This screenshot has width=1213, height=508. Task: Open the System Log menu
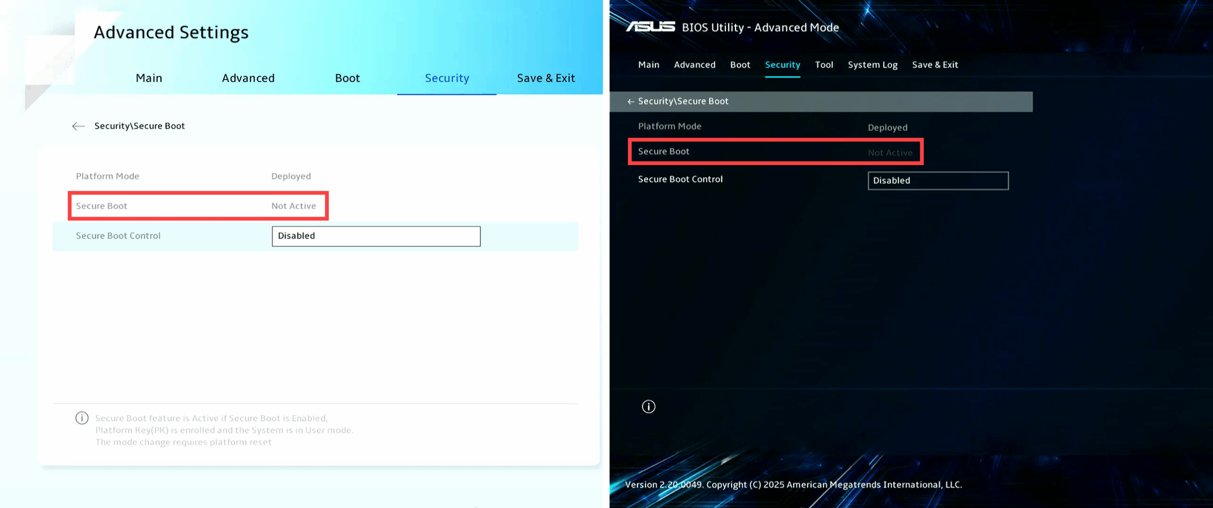click(x=872, y=65)
